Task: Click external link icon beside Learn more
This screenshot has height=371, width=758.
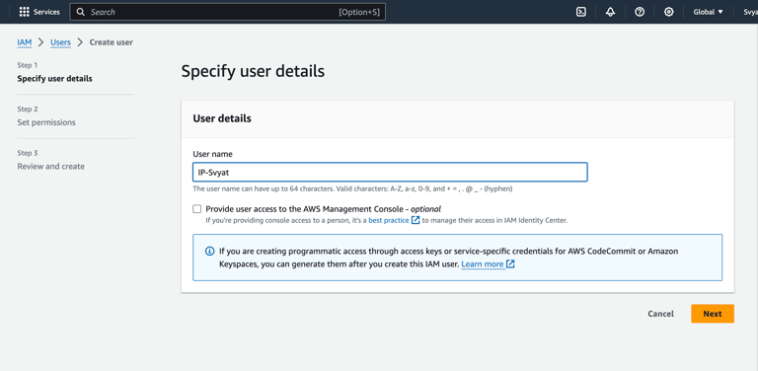Action: click(510, 264)
